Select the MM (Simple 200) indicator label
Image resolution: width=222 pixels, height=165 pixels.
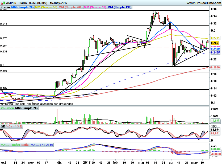(70, 7)
